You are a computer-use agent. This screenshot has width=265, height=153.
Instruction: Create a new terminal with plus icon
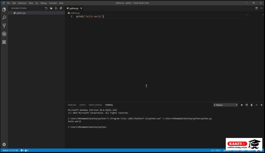242,105
